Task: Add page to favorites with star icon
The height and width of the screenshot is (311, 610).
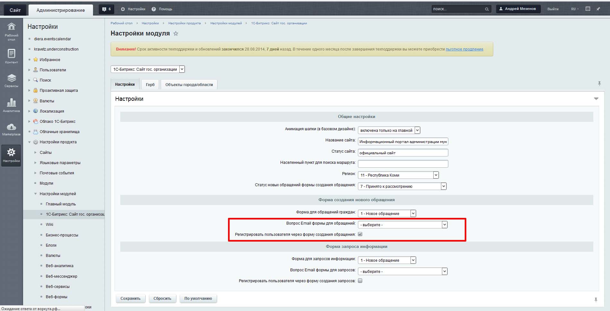Action: [176, 34]
